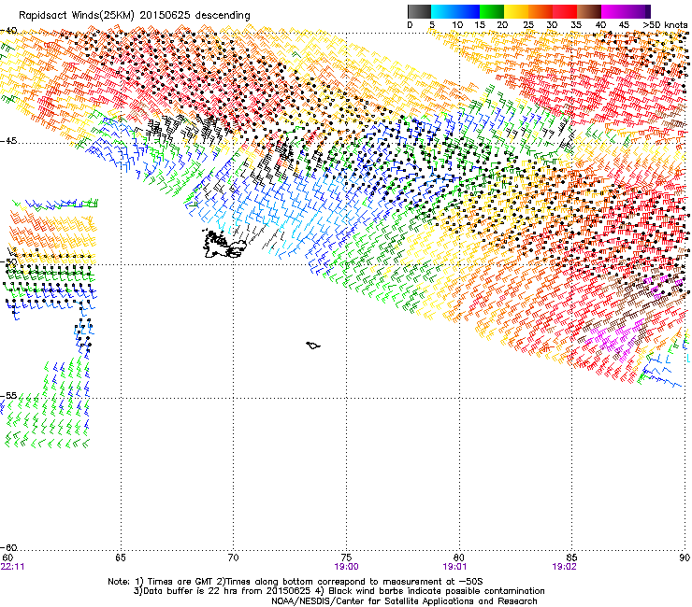Screen dimensions: 692x607
Task: Click the purple 45-50 knots legend swatch
Action: pyautogui.click(x=638, y=11)
